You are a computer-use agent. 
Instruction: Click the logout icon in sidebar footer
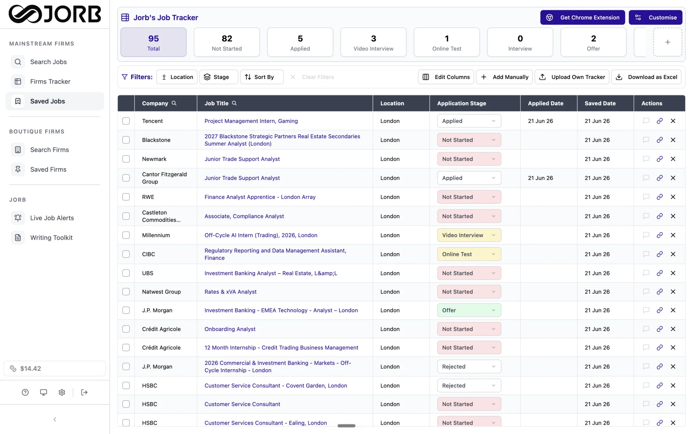[x=84, y=392]
